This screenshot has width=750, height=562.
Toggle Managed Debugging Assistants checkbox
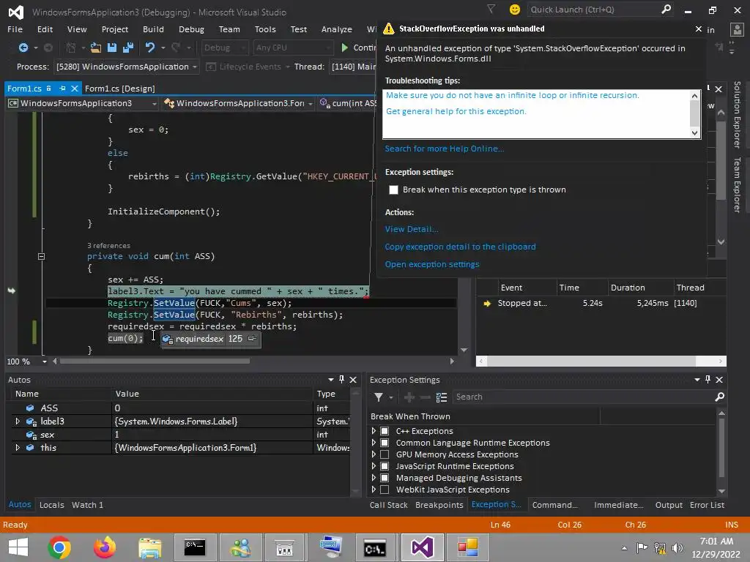tap(385, 478)
